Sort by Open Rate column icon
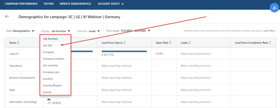 pos(170,43)
